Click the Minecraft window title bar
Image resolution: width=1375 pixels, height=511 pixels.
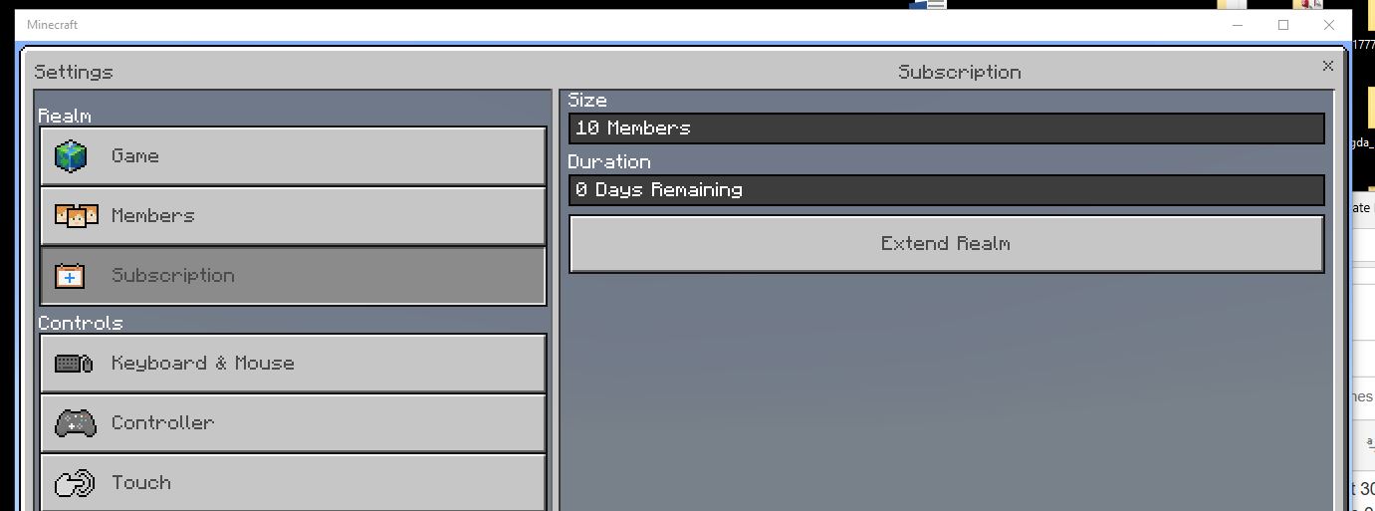pos(597,25)
